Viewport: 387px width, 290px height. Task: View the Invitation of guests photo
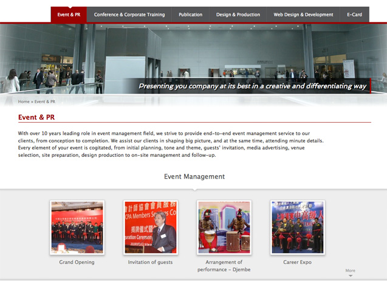point(150,227)
